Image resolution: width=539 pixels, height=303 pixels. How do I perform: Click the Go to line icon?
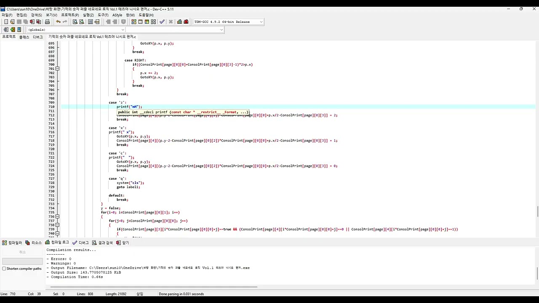pyautogui.click(x=97, y=22)
